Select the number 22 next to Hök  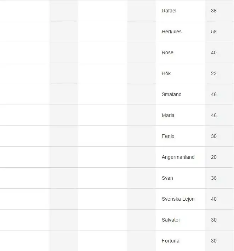pos(213,73)
